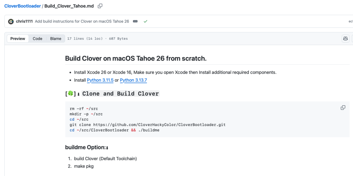The image size is (353, 176).
Task: Open Python 3.11.5 download link
Action: pos(100,80)
